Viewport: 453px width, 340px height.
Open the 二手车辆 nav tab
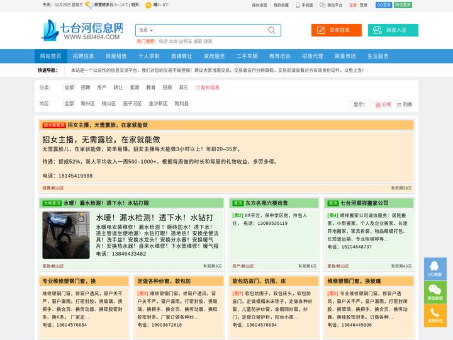tap(247, 56)
